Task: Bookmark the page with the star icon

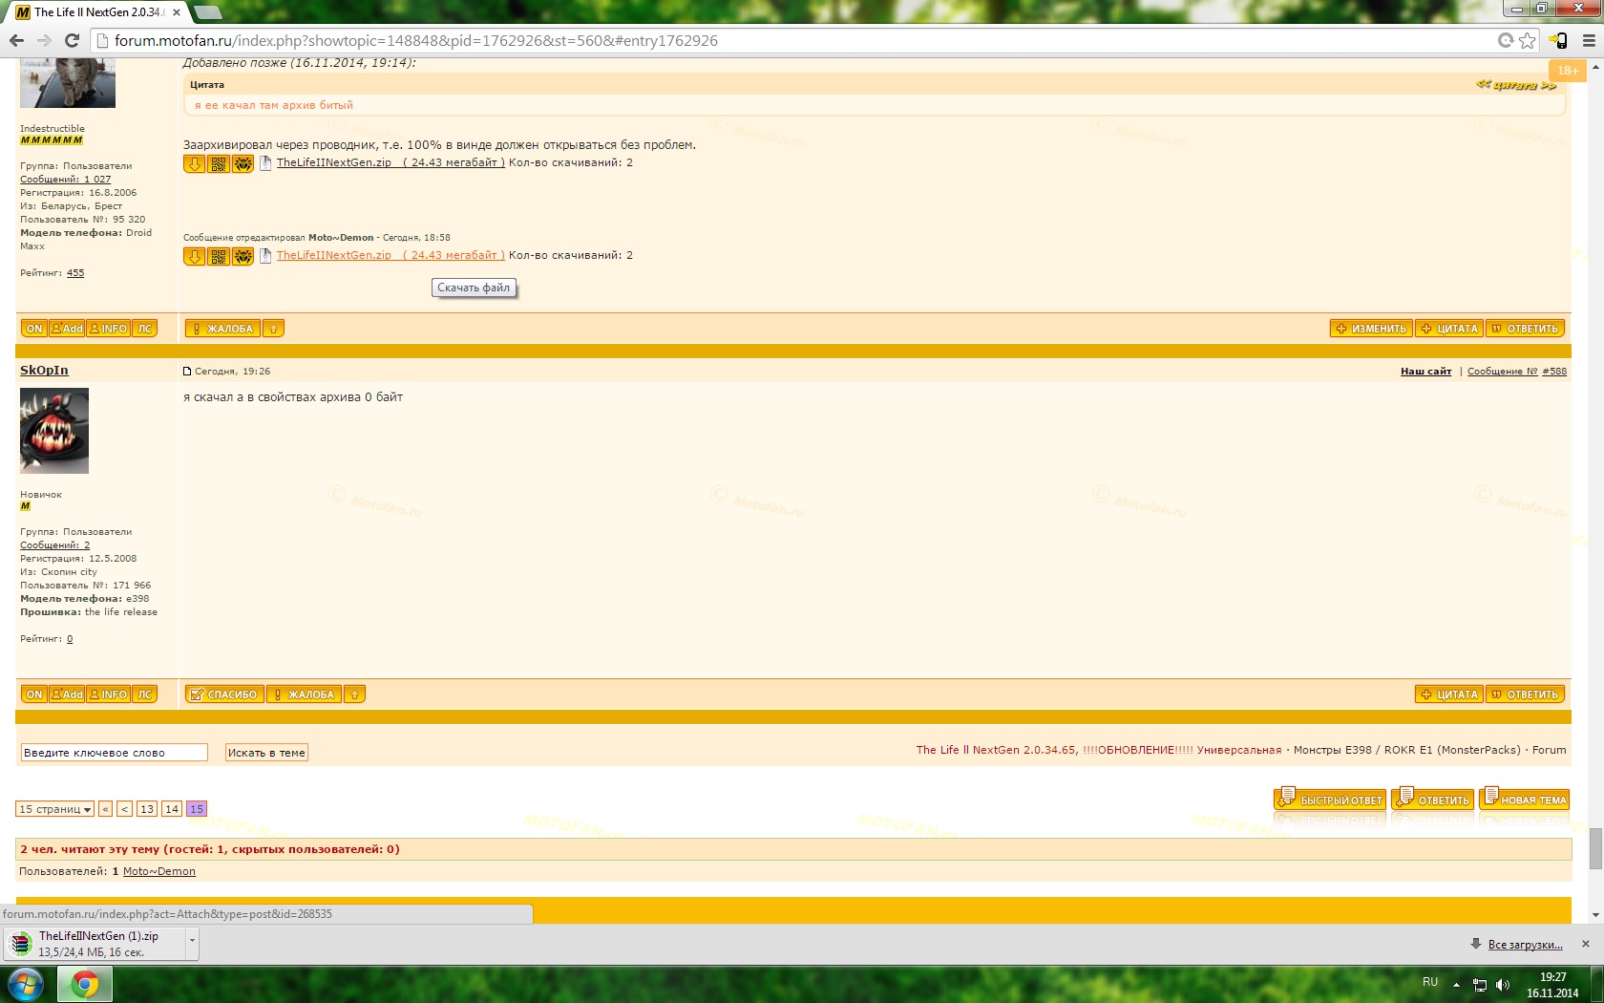Action: tap(1528, 40)
